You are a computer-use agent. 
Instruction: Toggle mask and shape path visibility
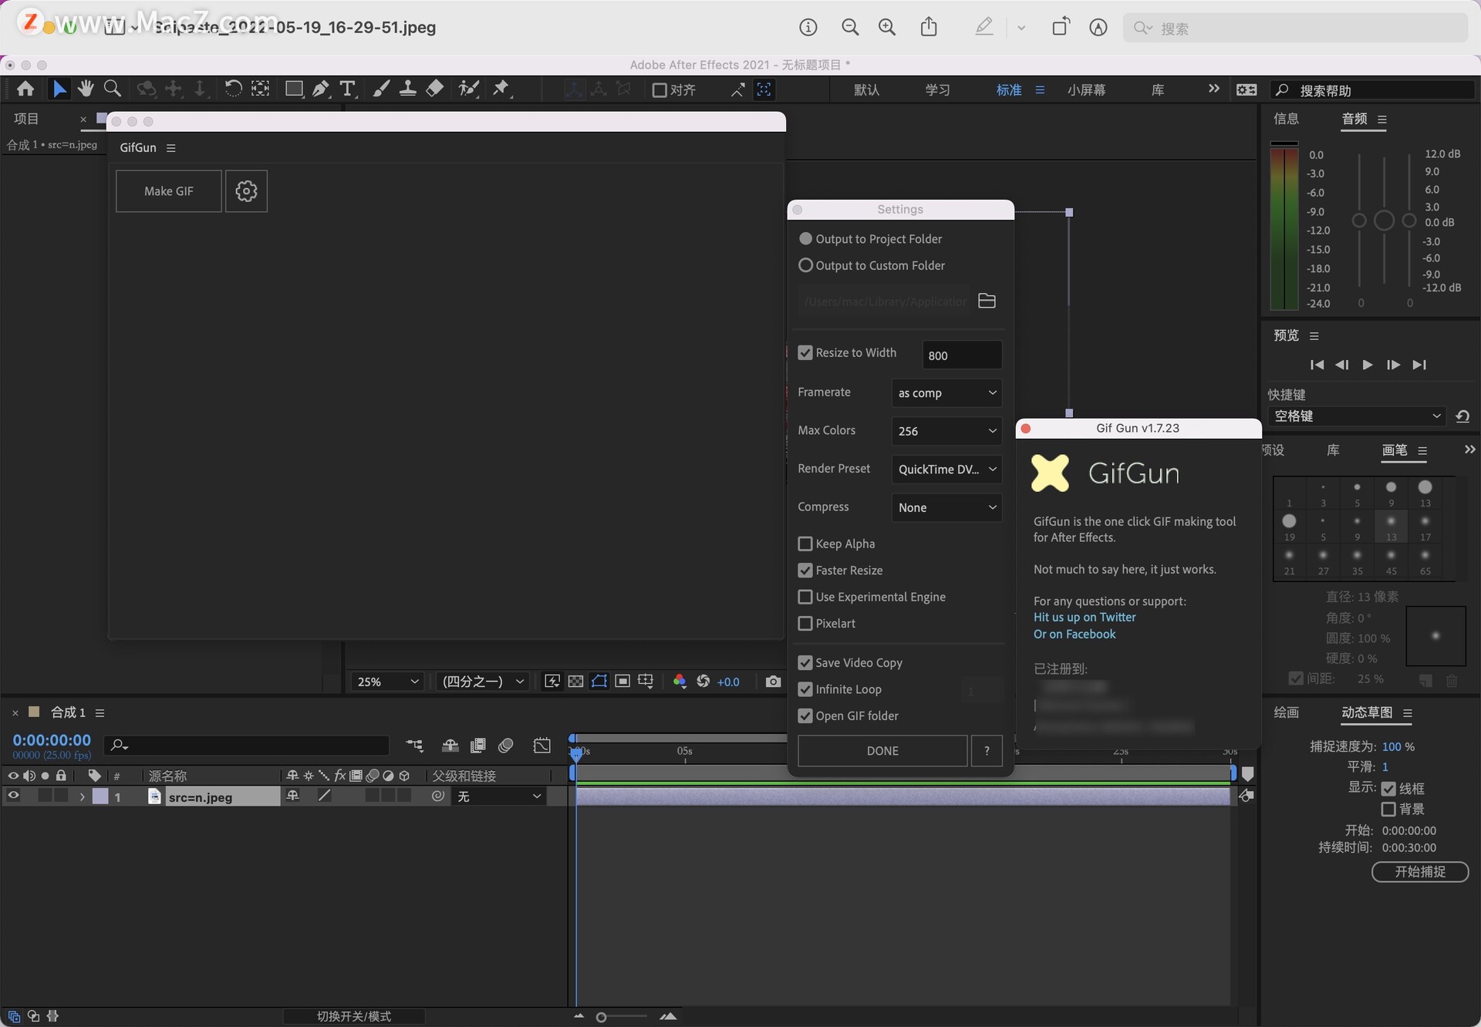(599, 682)
